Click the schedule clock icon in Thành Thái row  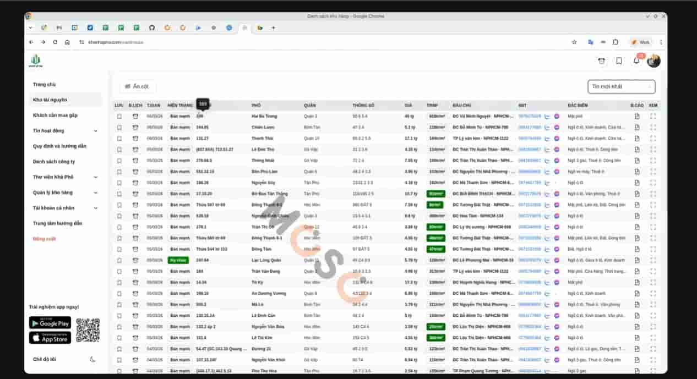[135, 138]
